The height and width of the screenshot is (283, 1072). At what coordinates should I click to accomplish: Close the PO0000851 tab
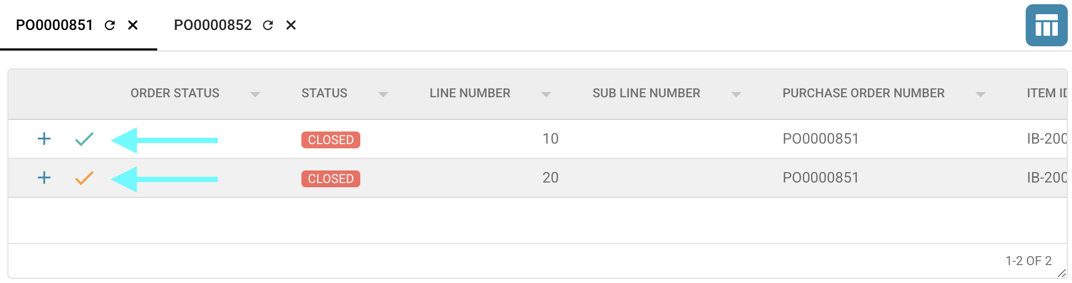[133, 25]
